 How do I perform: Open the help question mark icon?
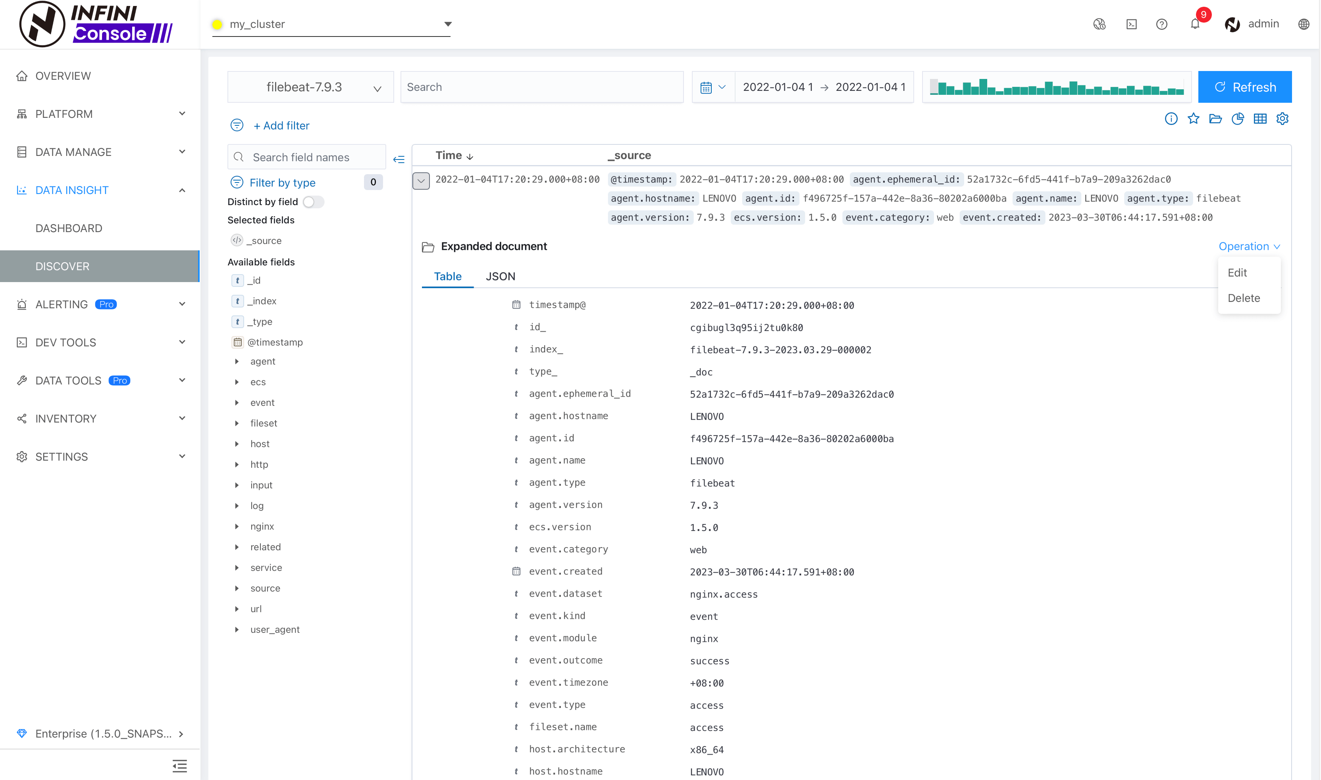(1162, 24)
